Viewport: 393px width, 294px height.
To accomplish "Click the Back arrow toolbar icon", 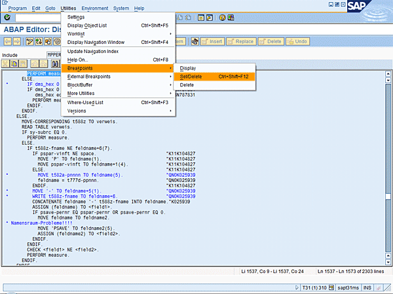I will (8, 41).
